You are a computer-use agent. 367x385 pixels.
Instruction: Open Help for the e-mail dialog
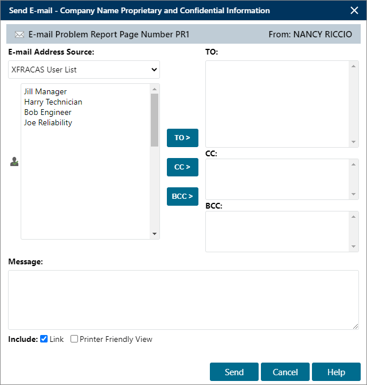[x=336, y=372]
